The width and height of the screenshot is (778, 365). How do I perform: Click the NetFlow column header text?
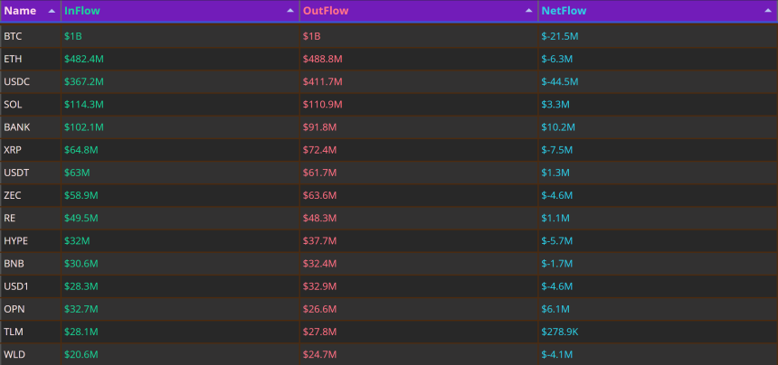[564, 11]
